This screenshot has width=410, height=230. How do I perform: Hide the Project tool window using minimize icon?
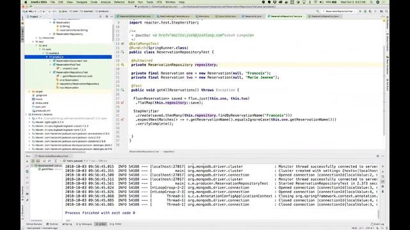(111, 17)
